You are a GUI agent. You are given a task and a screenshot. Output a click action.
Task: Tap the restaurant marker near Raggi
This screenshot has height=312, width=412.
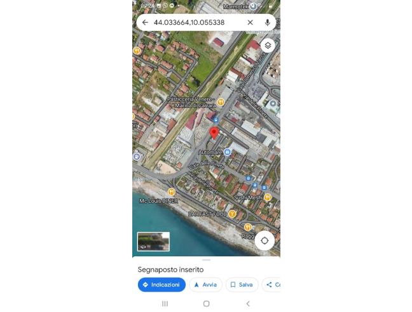[248, 227]
